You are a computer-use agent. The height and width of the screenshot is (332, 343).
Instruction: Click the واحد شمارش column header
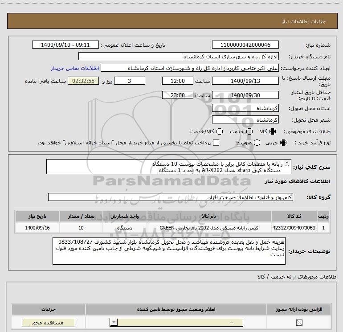point(124,216)
